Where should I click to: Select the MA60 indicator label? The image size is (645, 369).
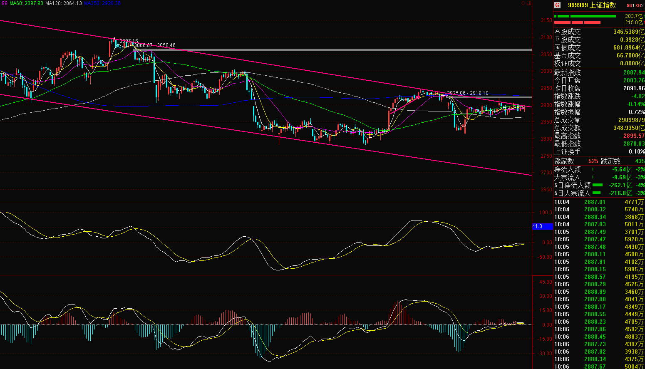coord(26,3)
